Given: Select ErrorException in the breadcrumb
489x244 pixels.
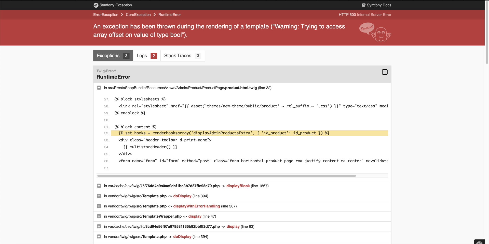Looking at the screenshot, I should click(x=106, y=15).
